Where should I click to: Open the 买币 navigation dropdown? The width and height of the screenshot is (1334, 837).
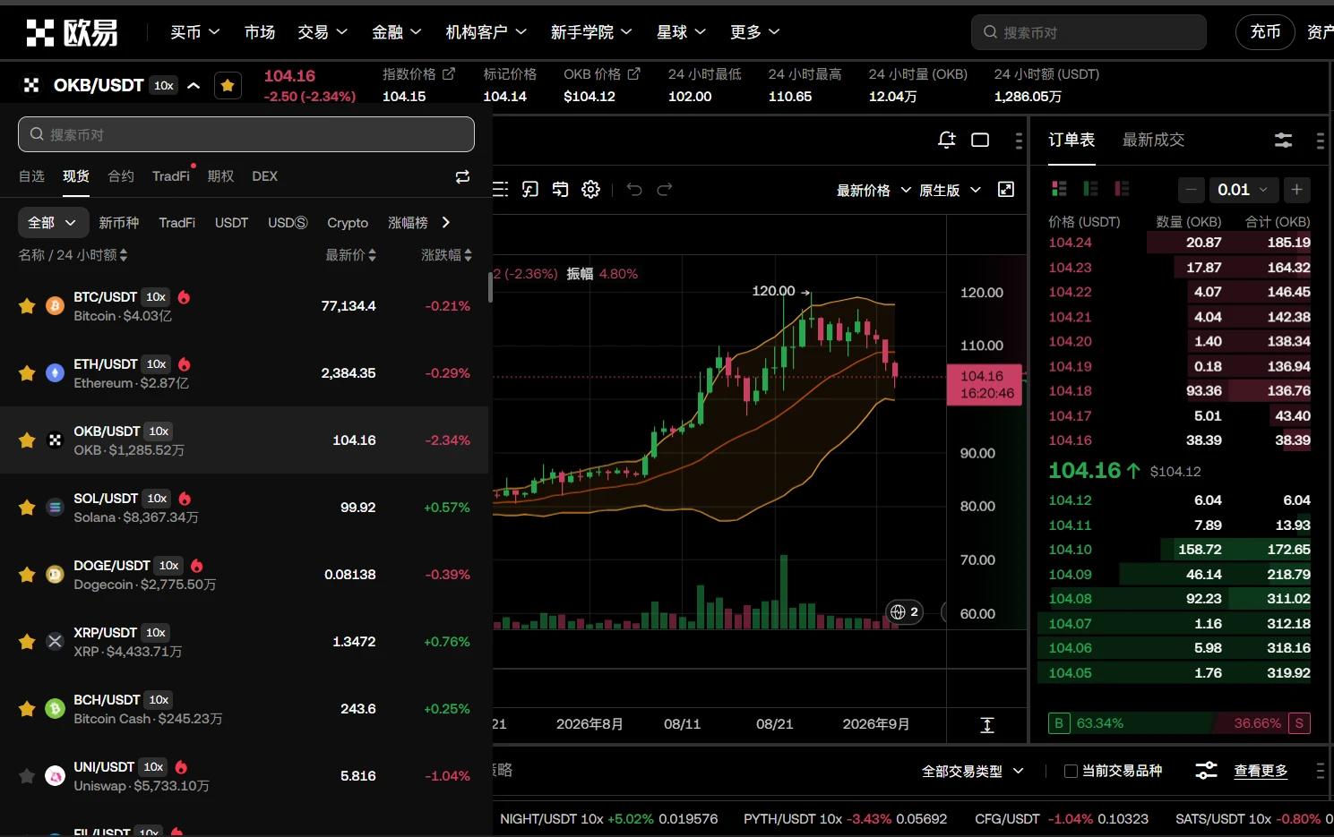(195, 32)
